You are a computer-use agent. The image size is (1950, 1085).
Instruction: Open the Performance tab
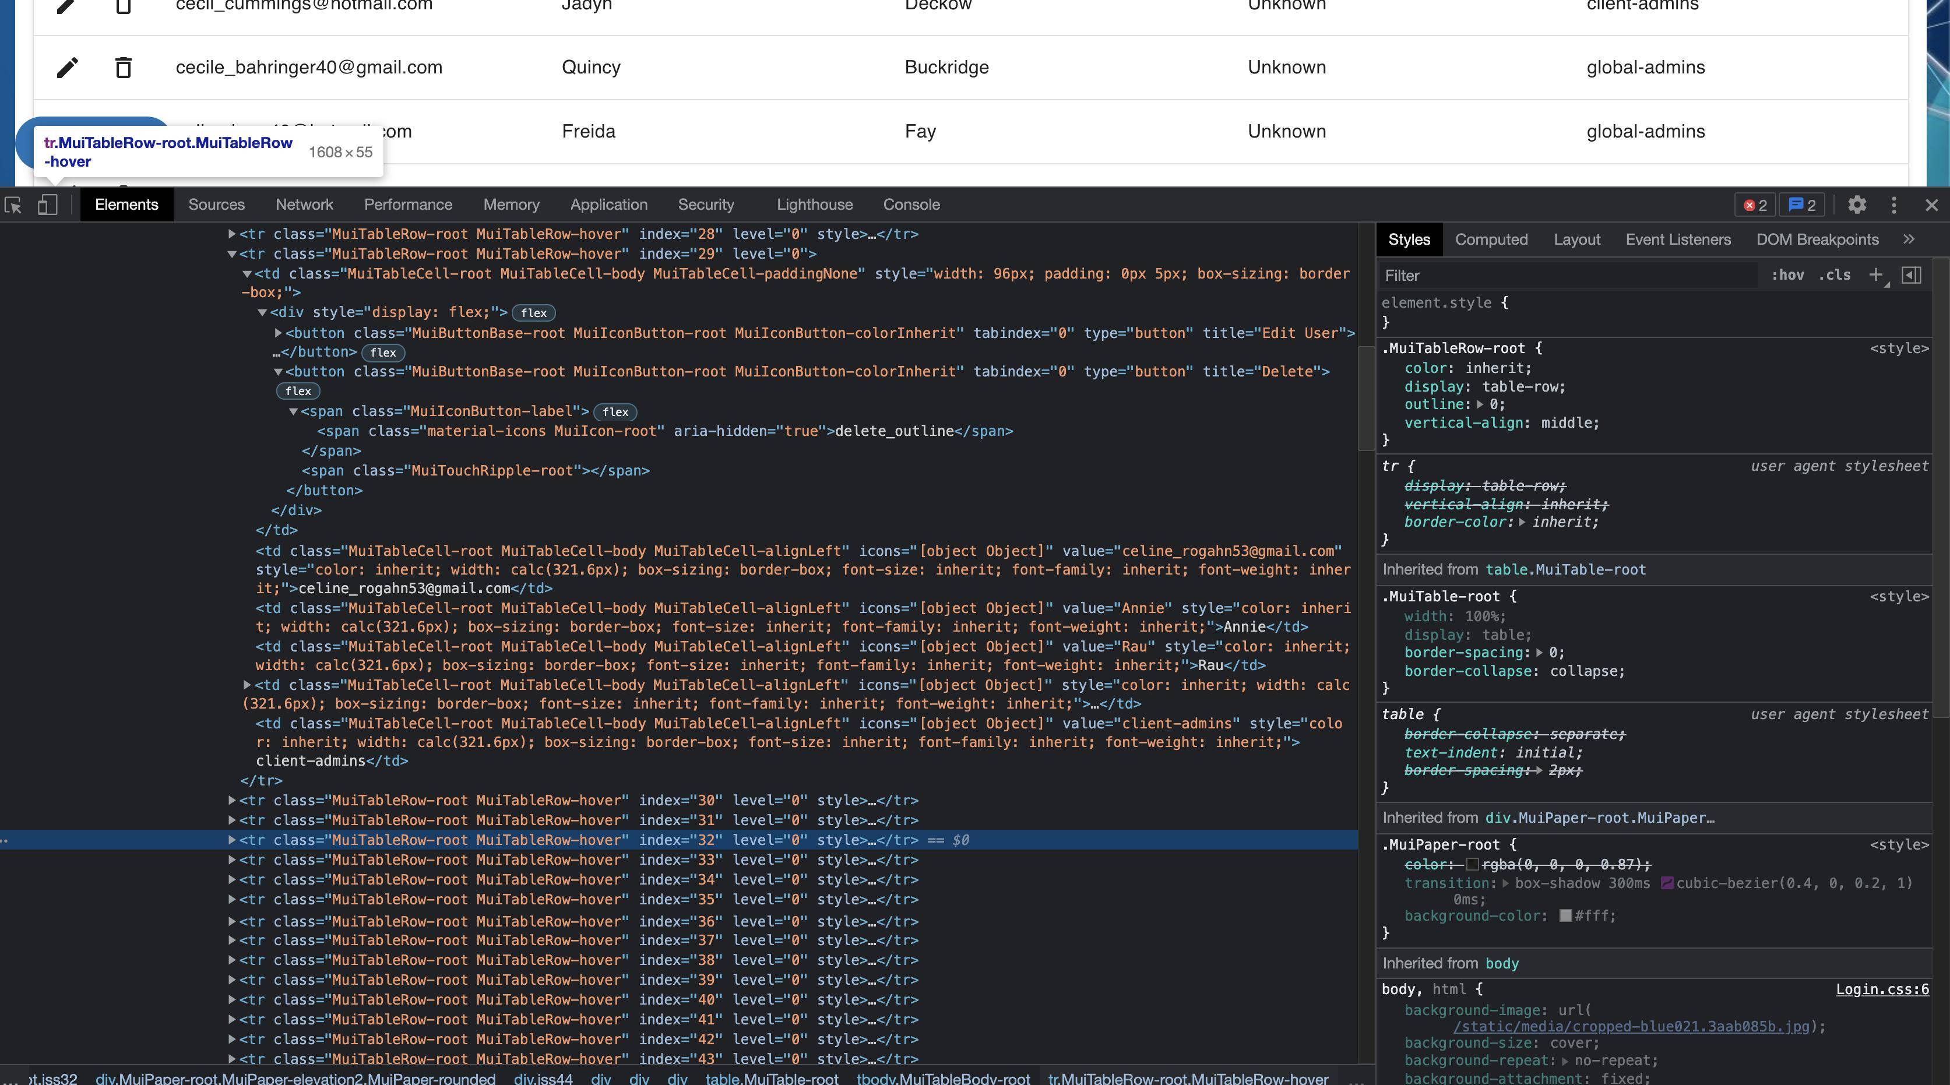pos(408,205)
